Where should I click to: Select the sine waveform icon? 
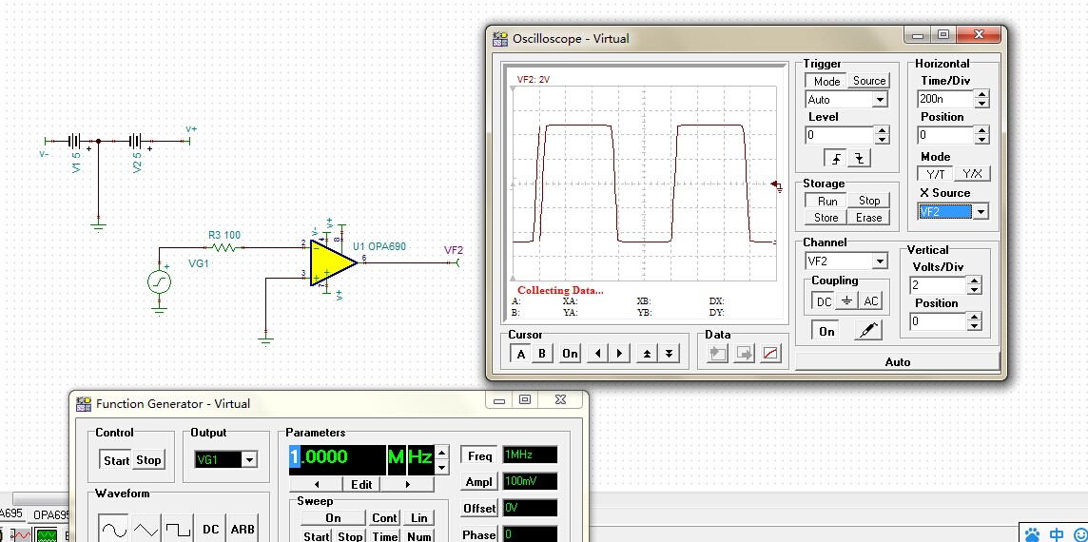[113, 529]
